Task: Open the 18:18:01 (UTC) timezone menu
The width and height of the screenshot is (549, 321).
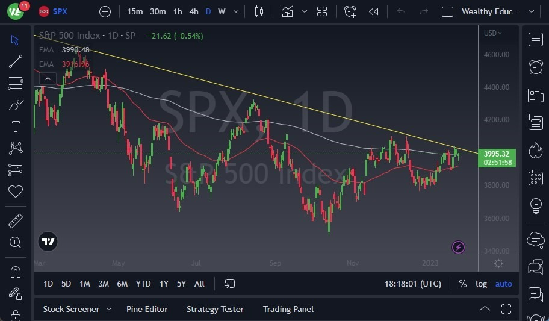Action: (413, 284)
